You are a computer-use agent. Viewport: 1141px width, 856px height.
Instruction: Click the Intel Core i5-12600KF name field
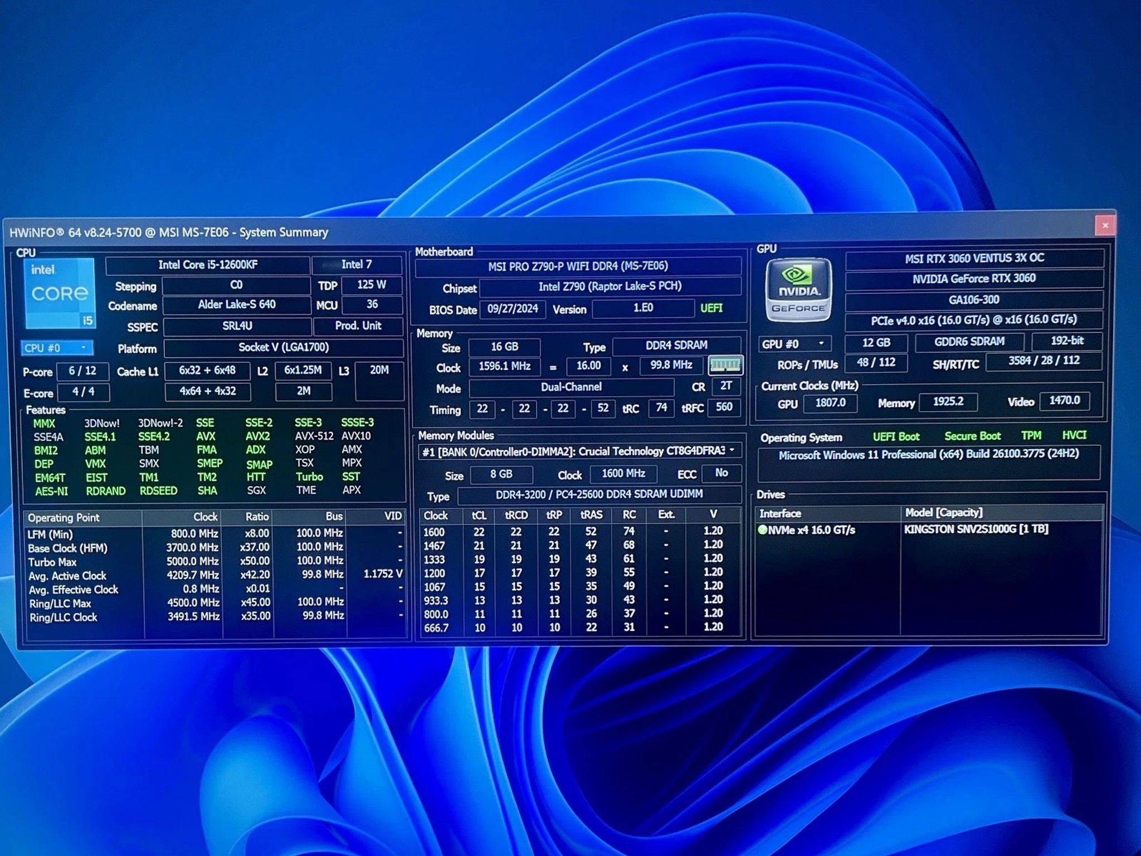208,265
